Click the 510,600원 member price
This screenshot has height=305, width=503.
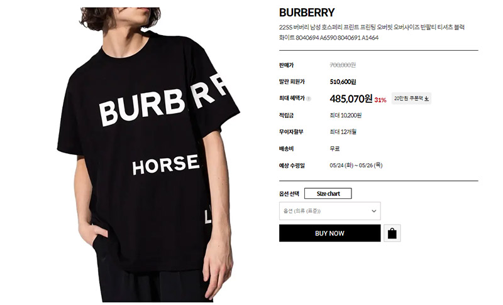[x=343, y=82]
